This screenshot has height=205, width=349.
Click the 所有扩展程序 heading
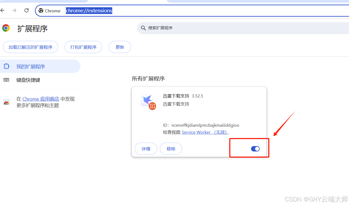coord(148,79)
